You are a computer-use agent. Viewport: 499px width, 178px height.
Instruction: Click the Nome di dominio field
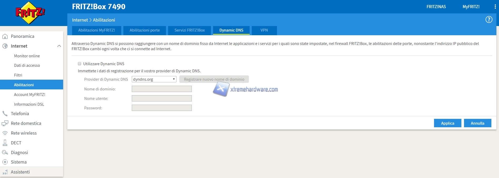point(162,89)
